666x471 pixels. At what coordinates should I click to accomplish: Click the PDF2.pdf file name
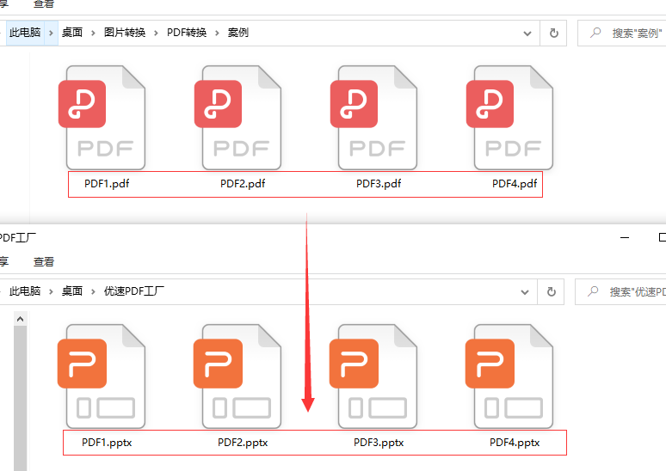(243, 184)
